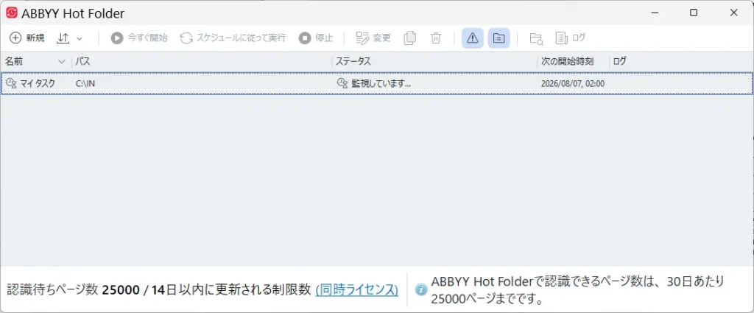This screenshot has width=754, height=313.
Task: Sort by 名前 column header
Action: click(35, 62)
